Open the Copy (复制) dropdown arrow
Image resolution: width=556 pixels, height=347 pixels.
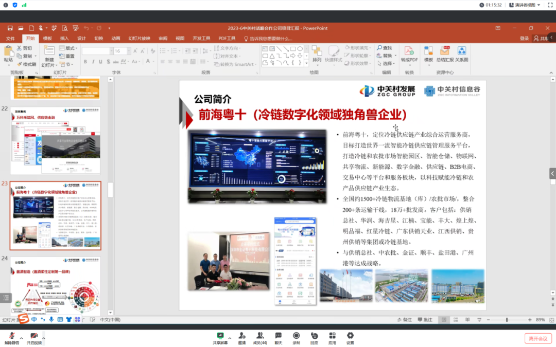36,56
